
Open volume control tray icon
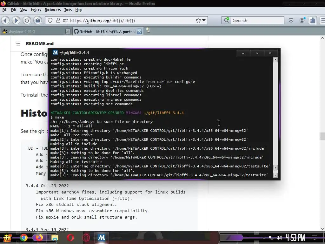pos(279,238)
